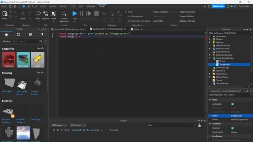Click the Step Over debugger icon

[112, 13]
